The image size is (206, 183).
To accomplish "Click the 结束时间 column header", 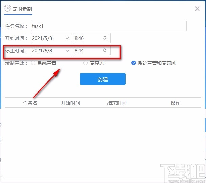I will 117,103.
